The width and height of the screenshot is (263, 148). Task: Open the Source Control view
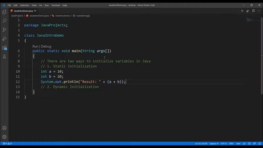coord(5,30)
